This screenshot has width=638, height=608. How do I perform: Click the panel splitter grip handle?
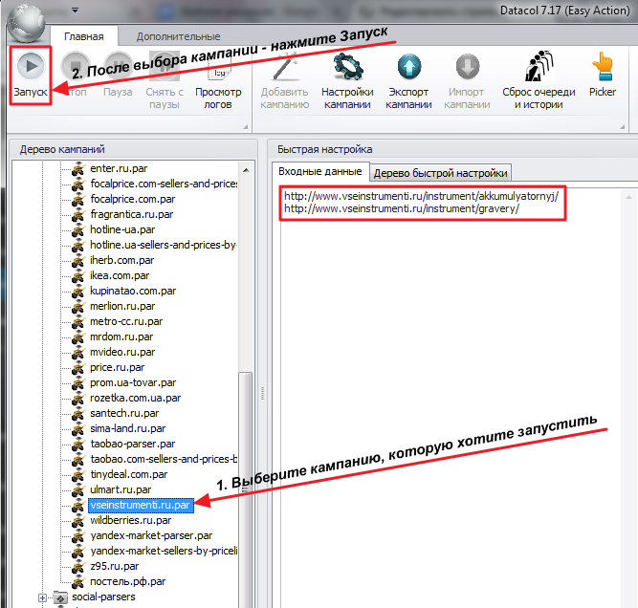(x=262, y=394)
